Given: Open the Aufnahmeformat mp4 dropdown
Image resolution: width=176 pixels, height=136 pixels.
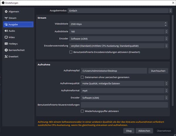Looking at the screenshot, I should pyautogui.click(x=124, y=91).
